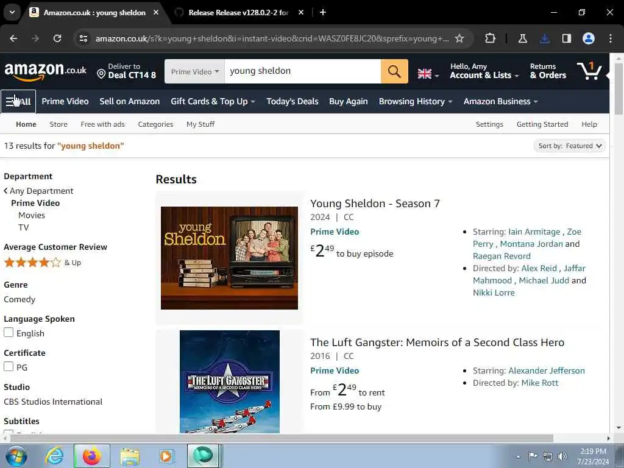This screenshot has width=624, height=468.
Task: Close the Release v128.0.2-2 tab
Action: [x=301, y=12]
